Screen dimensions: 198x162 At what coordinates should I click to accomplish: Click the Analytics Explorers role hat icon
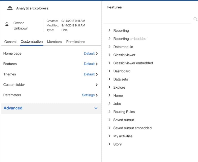10,8
